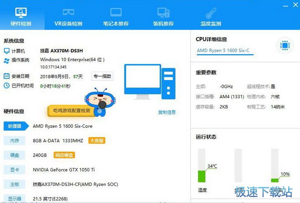Click the computer monitor icon beside 计算机
Image resolution: width=300 pixels, height=203 pixels.
click(x=6, y=51)
